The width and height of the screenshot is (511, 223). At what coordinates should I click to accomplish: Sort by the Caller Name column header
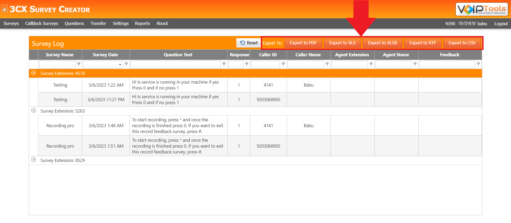[x=308, y=55]
